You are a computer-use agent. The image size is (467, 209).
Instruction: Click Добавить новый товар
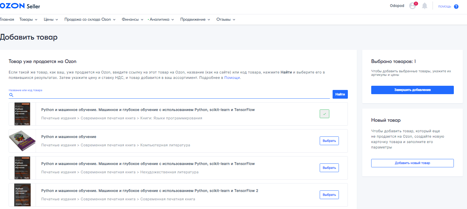[413, 163]
